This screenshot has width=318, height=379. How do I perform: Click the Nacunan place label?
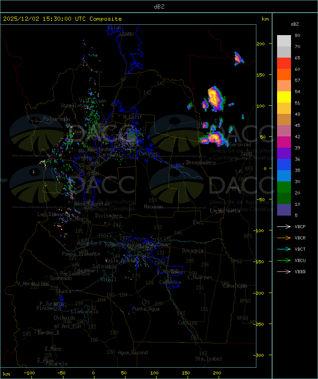coord(153,207)
